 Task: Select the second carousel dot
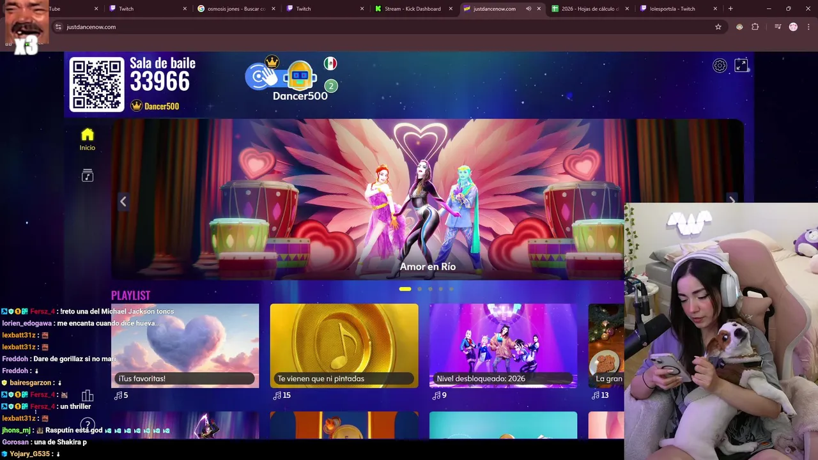click(x=419, y=289)
